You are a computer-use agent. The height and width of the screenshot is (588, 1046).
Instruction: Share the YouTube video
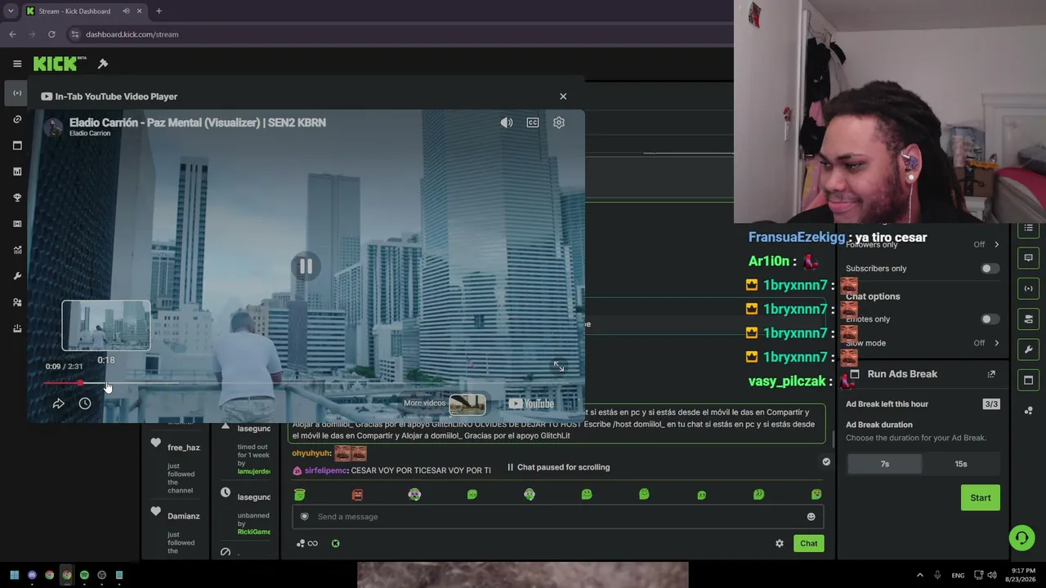click(x=59, y=403)
